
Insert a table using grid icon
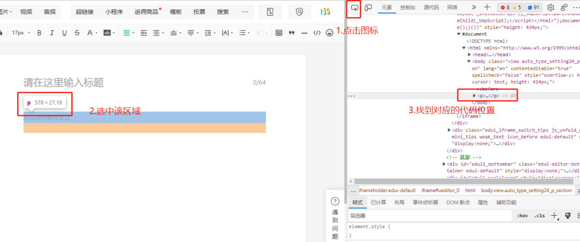pyautogui.click(x=279, y=33)
